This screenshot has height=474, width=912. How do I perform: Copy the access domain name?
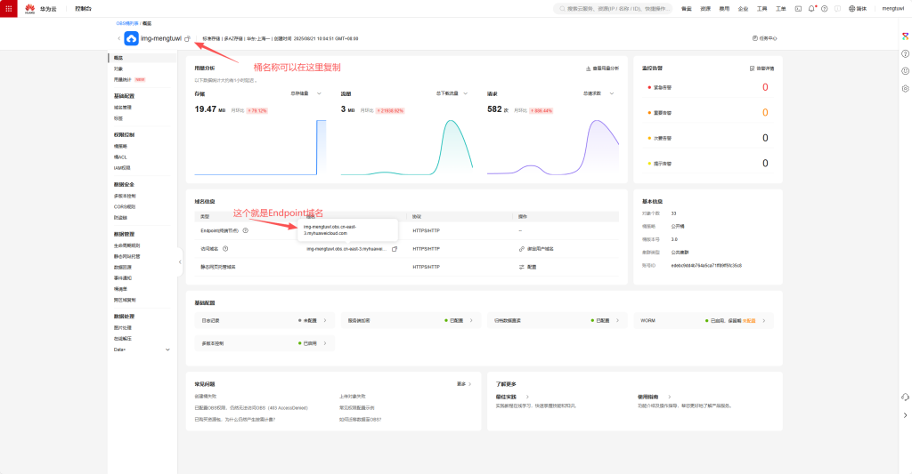pos(395,249)
